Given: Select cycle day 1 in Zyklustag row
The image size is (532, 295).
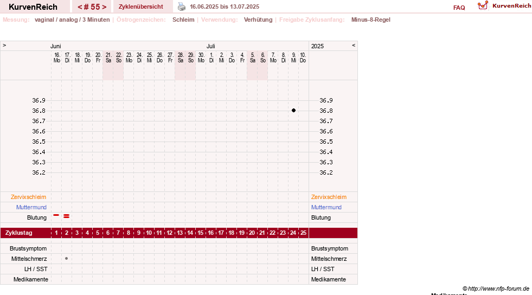Looking at the screenshot, I should 56,233.
